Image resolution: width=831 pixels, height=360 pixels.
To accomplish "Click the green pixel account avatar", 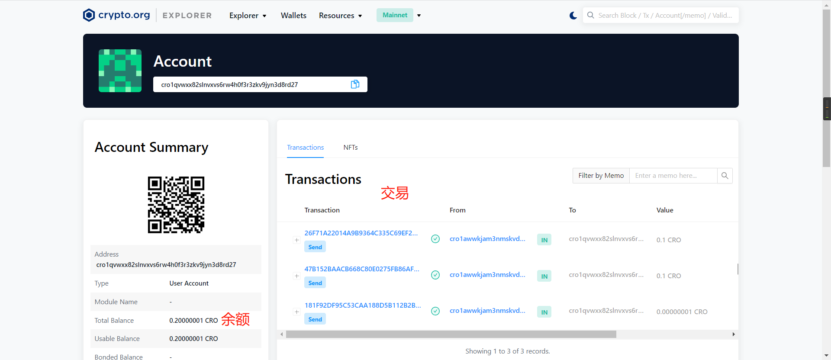I will (120, 71).
